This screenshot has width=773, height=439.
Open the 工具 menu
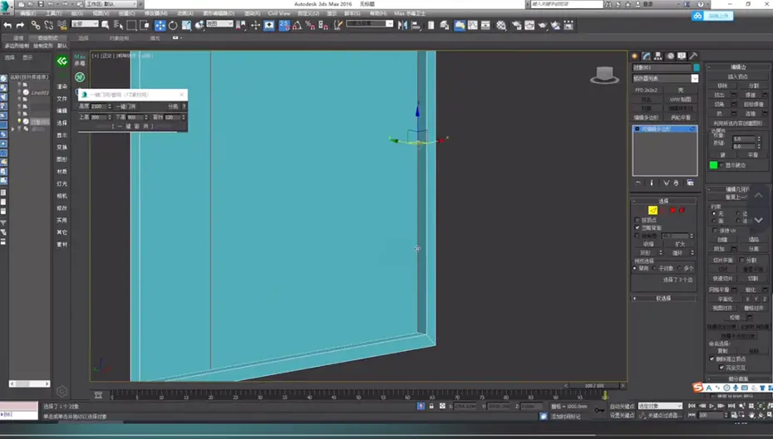pos(54,13)
